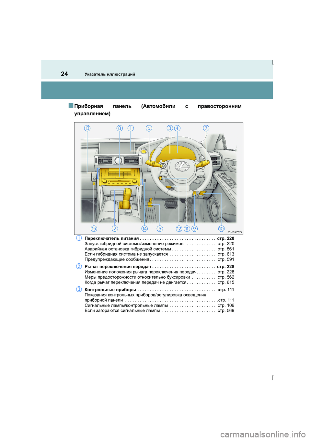Select Меры предосторожности относительно буксировки line
Viewport: 311px width, 440px height.
click(159, 277)
